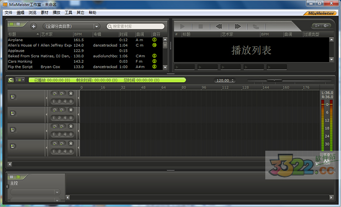Viewport: 341px width, 207px height.
Task: Open the 浏览 menu
Action: (33, 13)
